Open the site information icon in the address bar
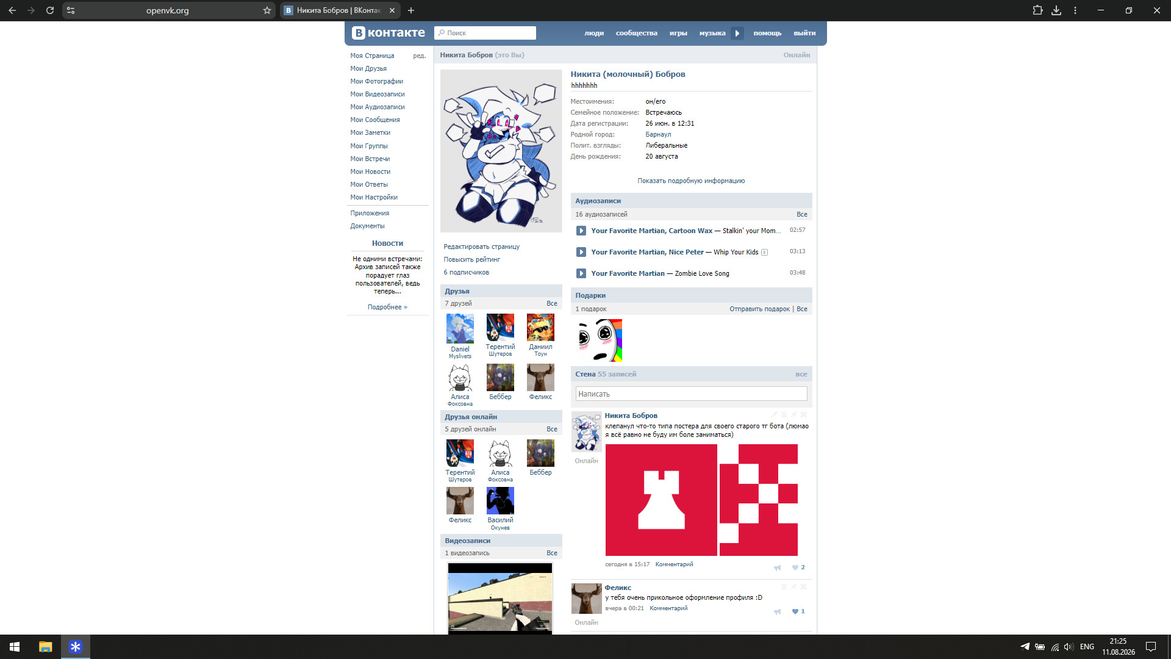 pos(71,10)
